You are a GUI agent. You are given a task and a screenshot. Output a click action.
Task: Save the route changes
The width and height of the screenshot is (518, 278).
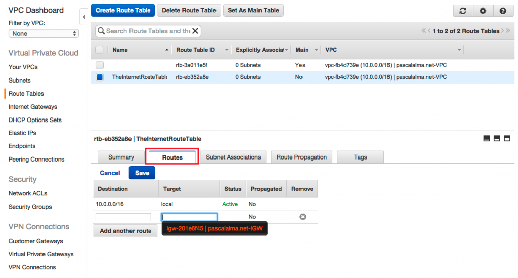[142, 173]
